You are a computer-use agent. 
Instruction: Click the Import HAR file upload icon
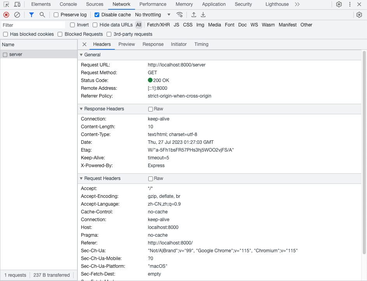[x=194, y=15]
